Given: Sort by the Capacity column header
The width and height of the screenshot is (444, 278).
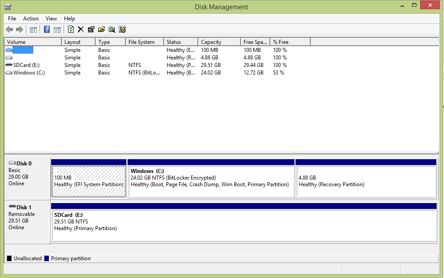Looking at the screenshot, I should [x=220, y=42].
